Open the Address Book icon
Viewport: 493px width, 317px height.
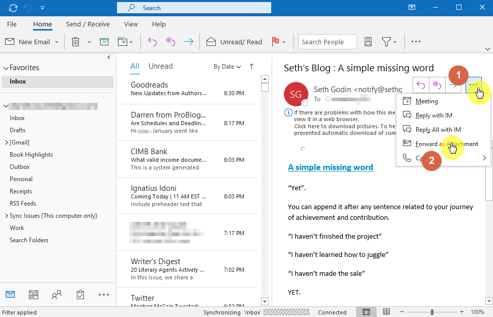pyautogui.click(x=368, y=42)
